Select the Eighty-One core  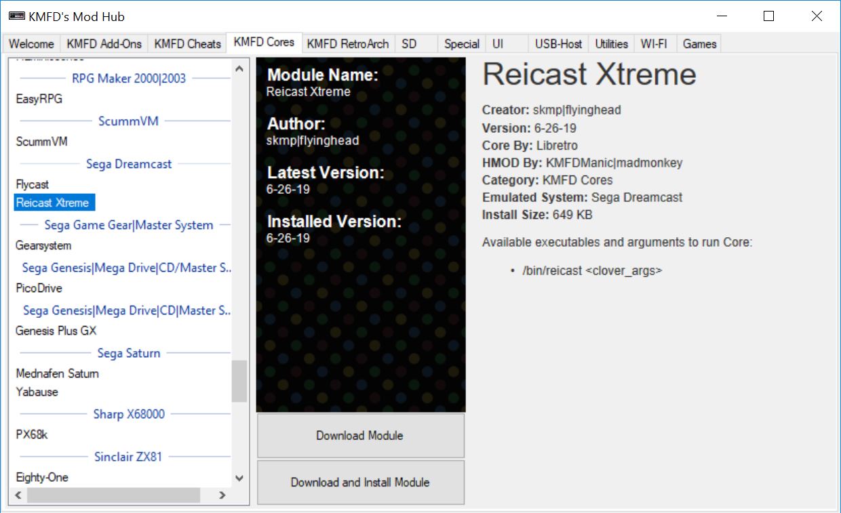coord(42,477)
